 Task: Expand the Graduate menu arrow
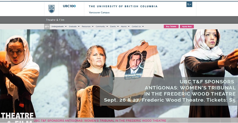click(79, 26)
